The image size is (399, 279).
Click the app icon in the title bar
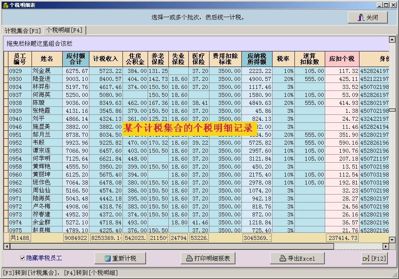(x=5, y=5)
